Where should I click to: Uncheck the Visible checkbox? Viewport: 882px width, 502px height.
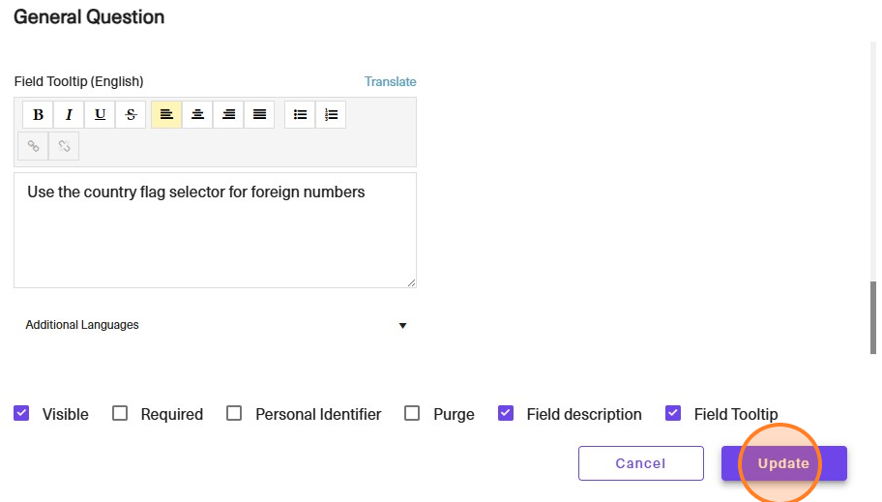tap(21, 414)
